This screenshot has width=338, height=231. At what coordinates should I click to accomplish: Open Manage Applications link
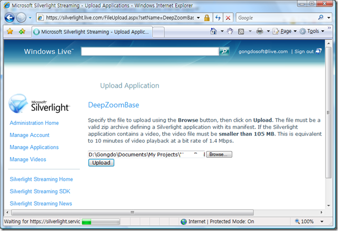(34, 147)
